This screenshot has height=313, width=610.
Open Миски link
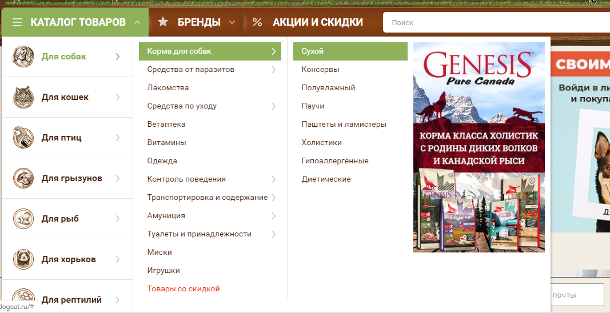click(160, 252)
